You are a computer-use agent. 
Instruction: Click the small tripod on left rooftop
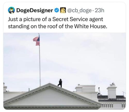coord(29,90)
